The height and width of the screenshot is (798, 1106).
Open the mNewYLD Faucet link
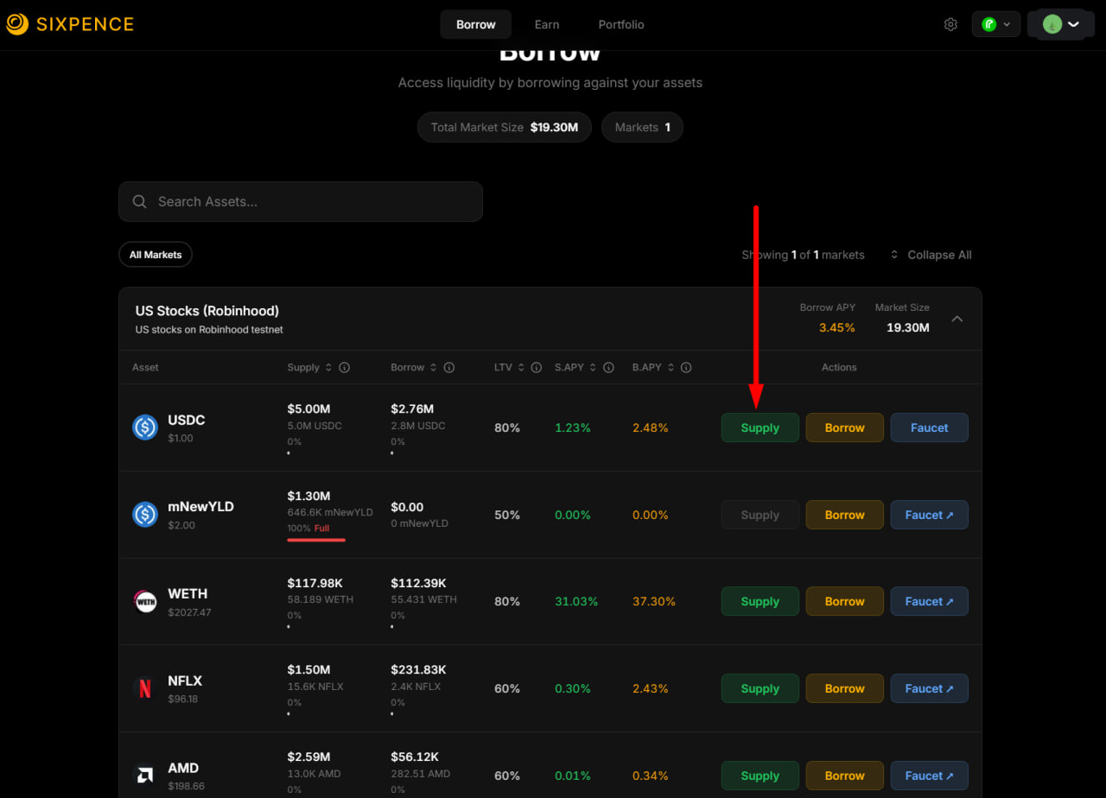click(x=930, y=515)
